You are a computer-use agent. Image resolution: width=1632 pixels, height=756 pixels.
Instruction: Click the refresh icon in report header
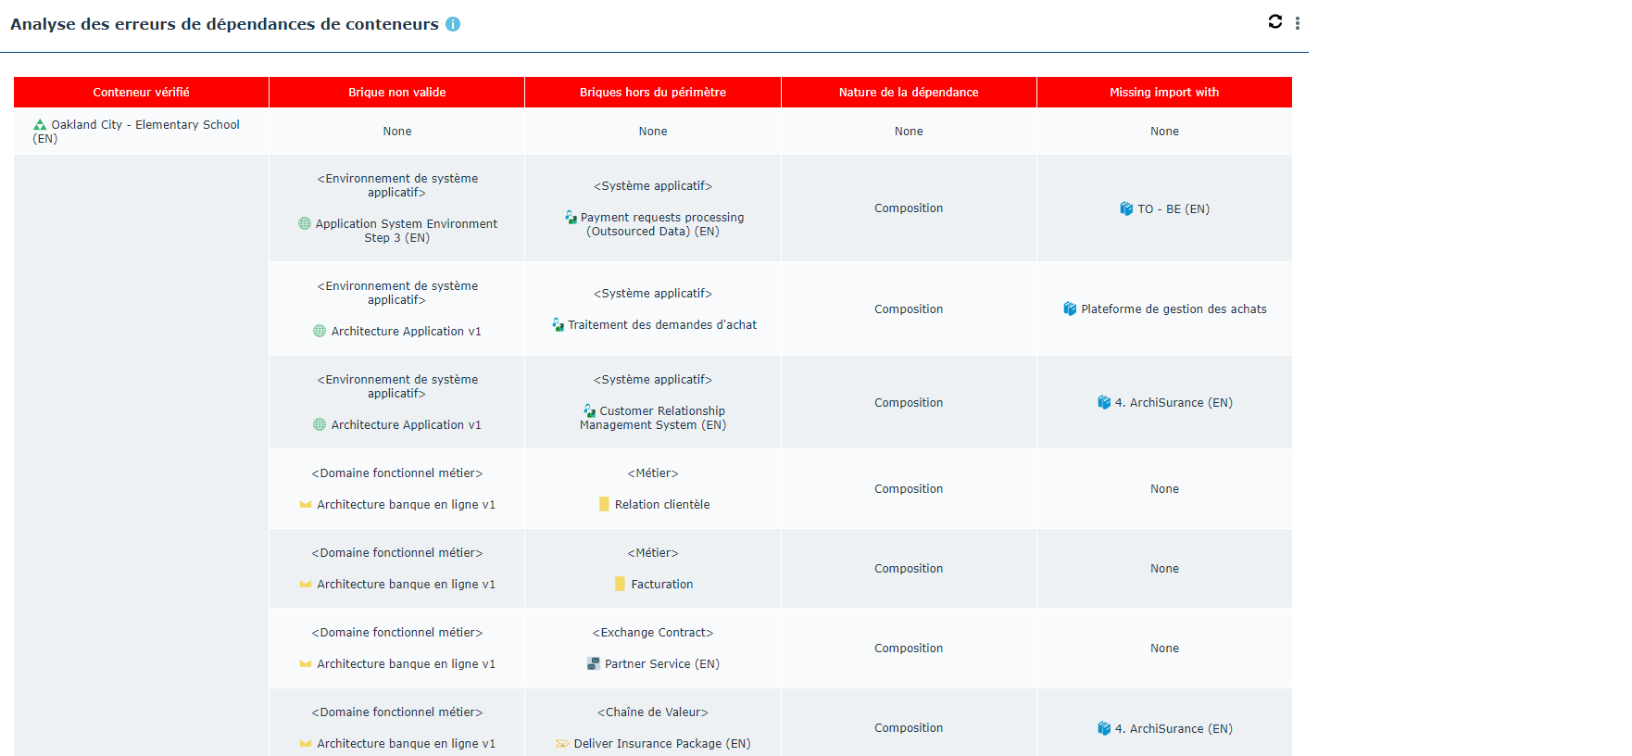point(1274,22)
